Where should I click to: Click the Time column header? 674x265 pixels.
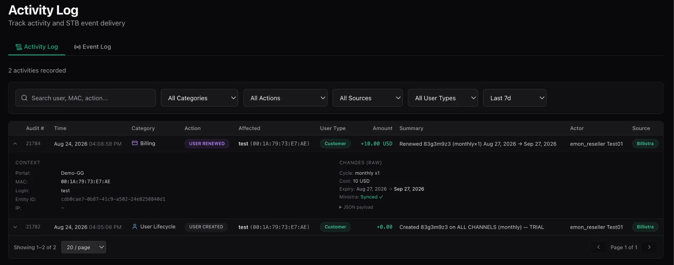click(60, 128)
